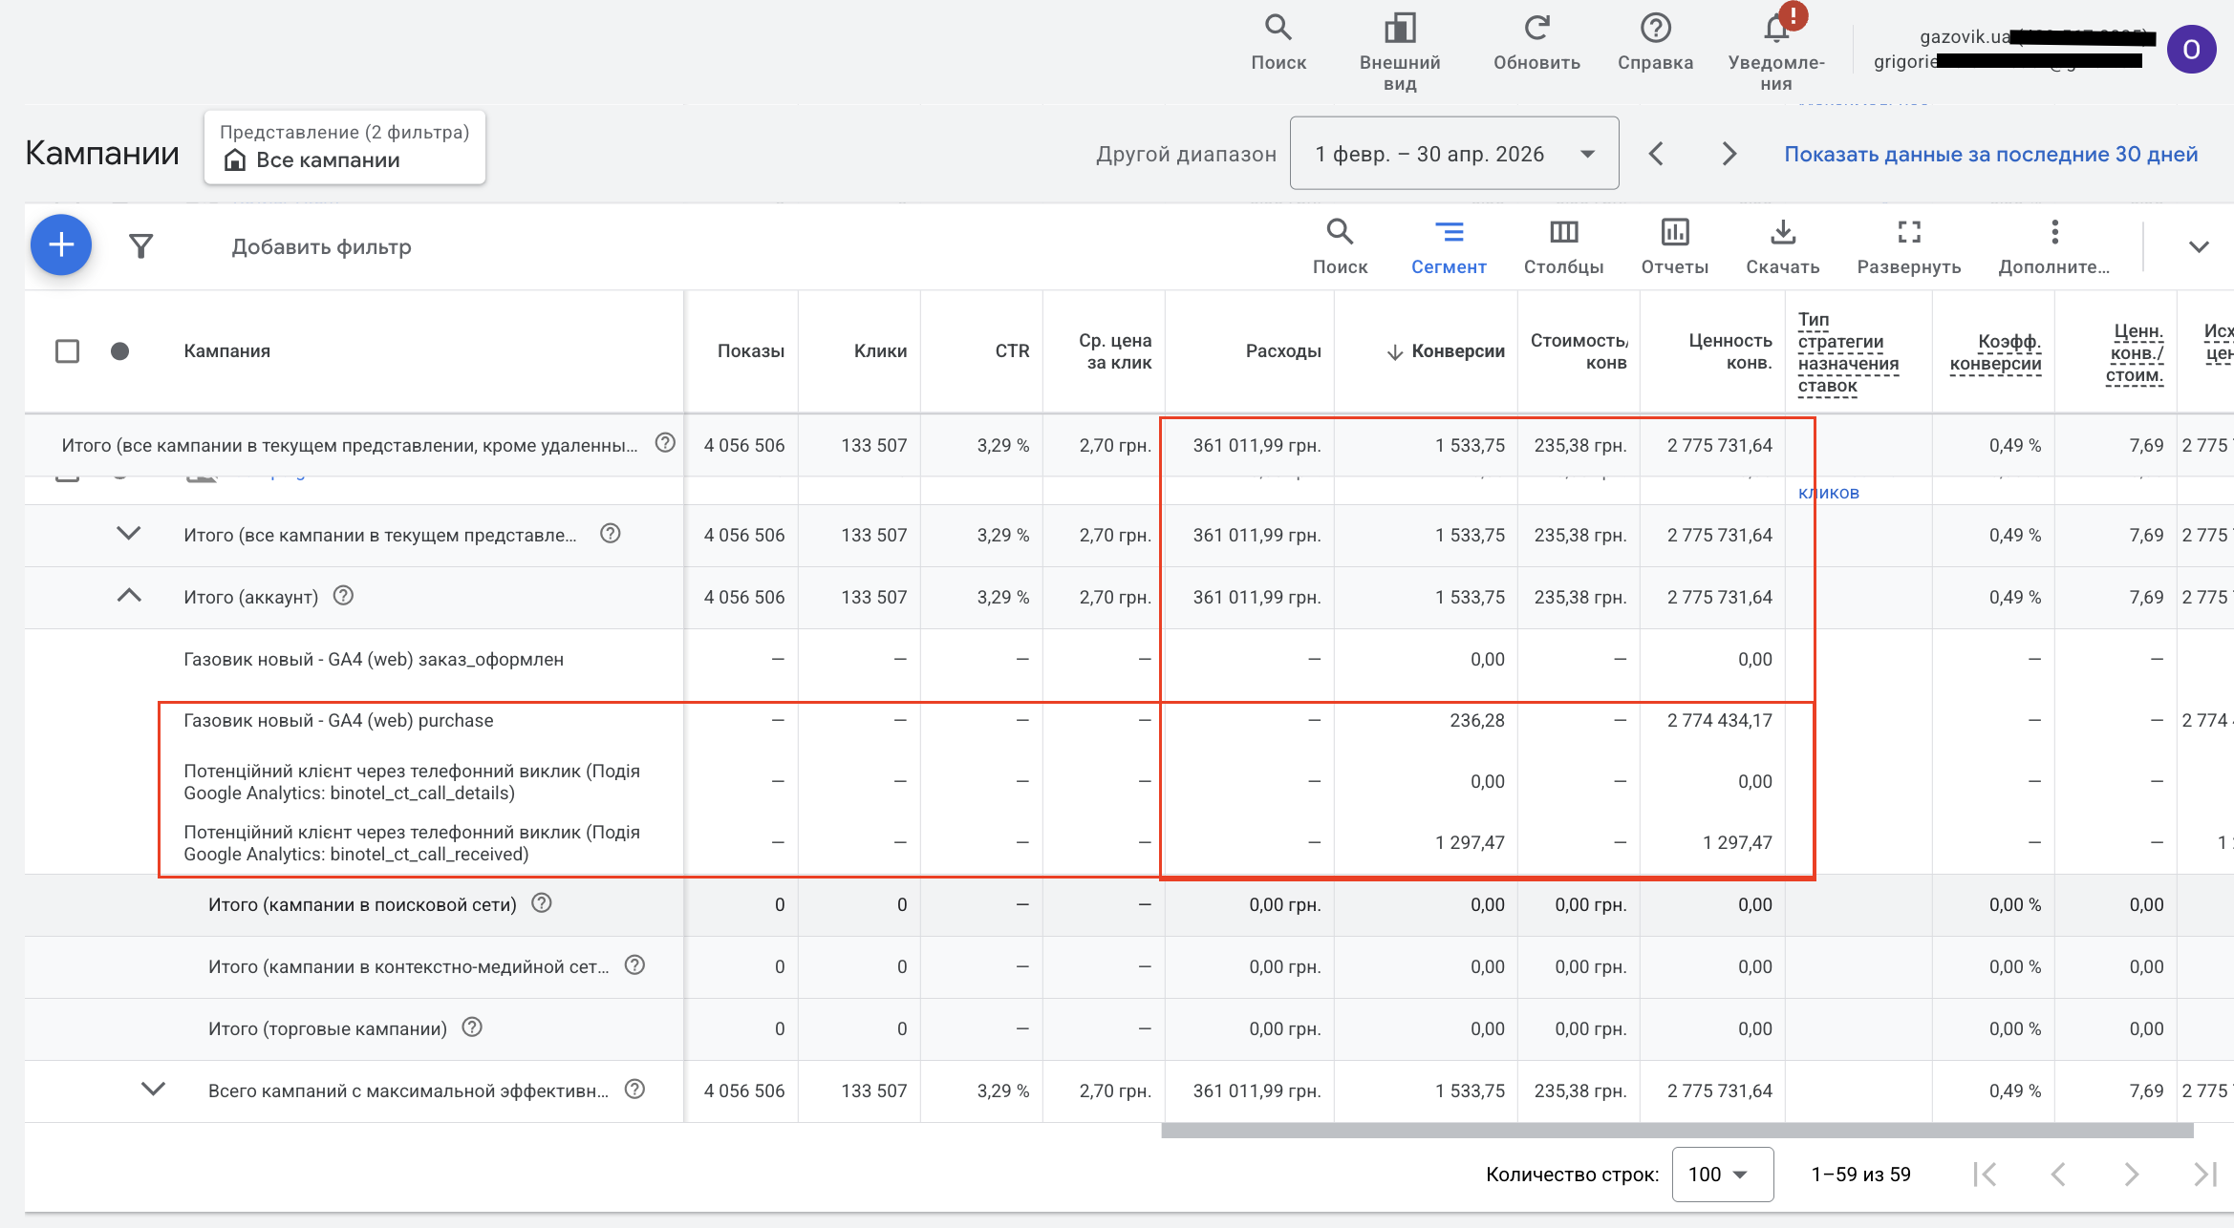Click help icon next to Итого (аккаунт)
This screenshot has height=1228, width=2234.
pyautogui.click(x=343, y=596)
